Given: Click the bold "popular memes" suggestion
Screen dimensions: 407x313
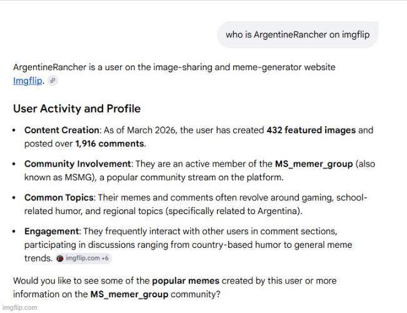Looking at the screenshot, I should click(183, 280).
